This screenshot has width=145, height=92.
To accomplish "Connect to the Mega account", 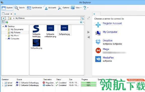I will click(x=106, y=49).
